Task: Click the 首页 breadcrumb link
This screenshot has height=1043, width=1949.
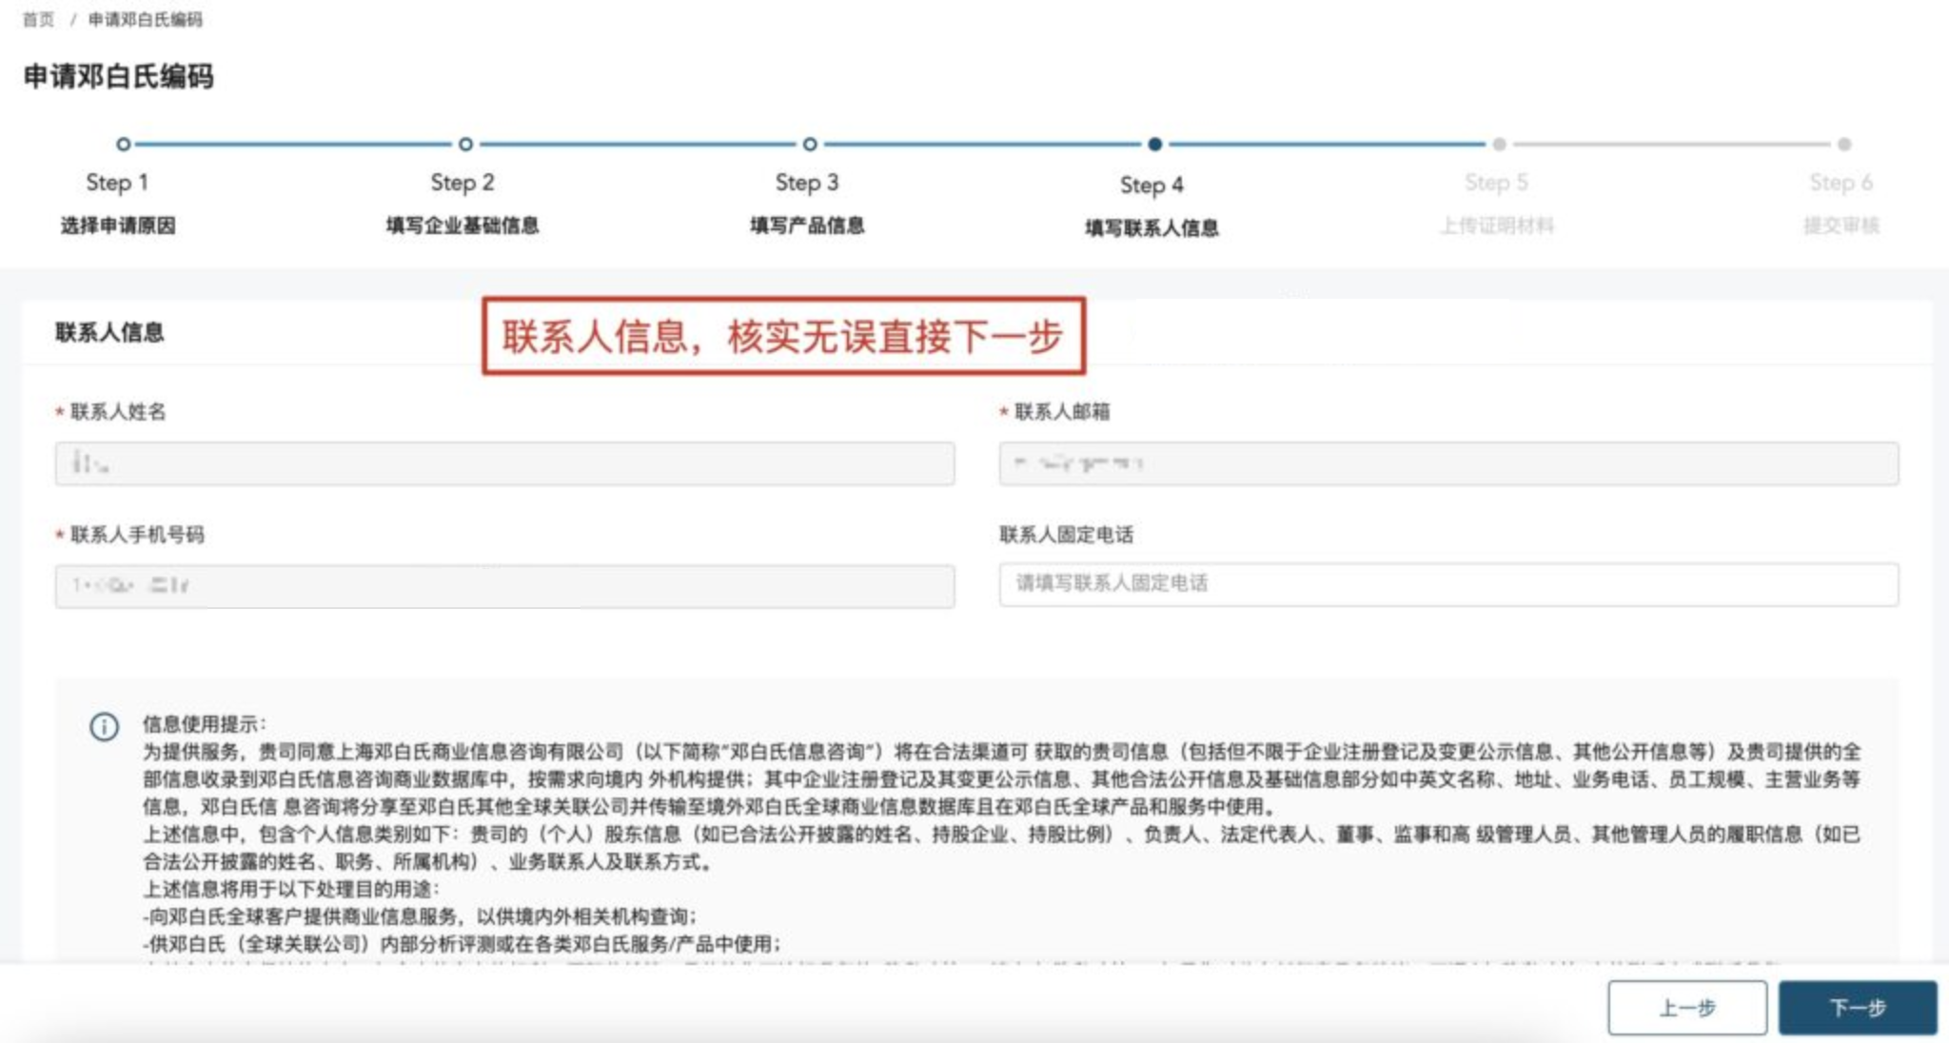Action: [38, 19]
